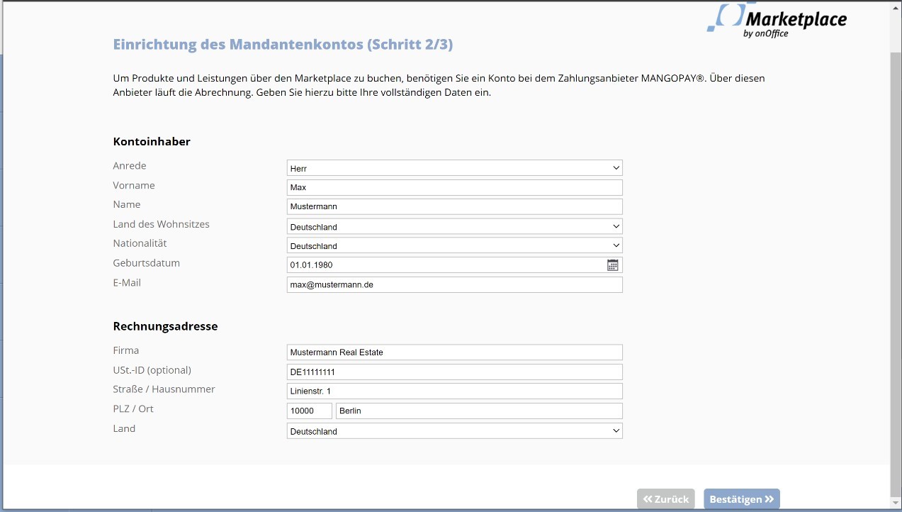The image size is (902, 512).
Task: Click the Einrichtung des Mandantenkontos heading
Action: [283, 45]
